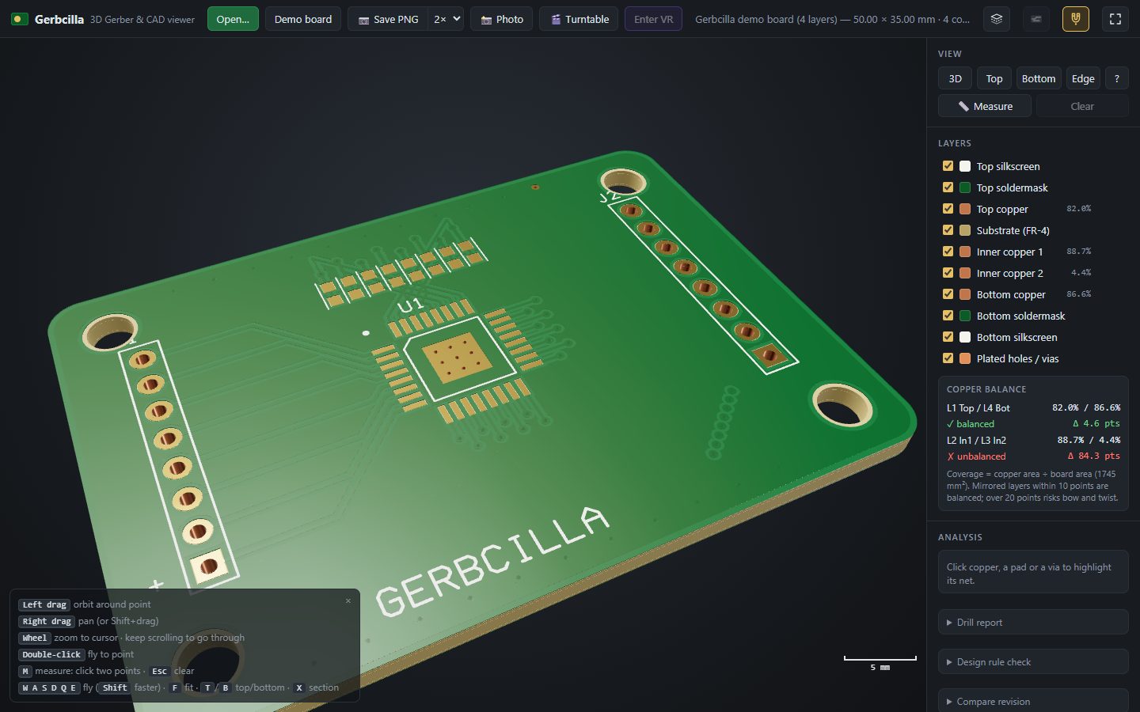Click the Top soldermask green swatch

[965, 187]
